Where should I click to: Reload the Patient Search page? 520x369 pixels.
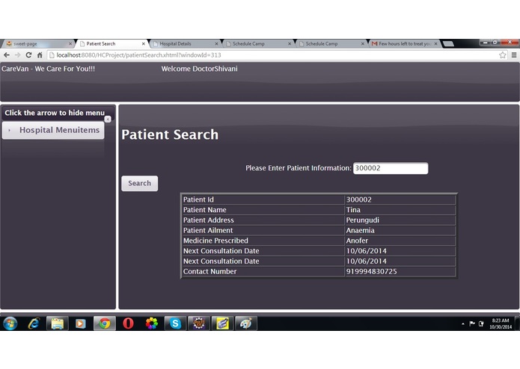click(29, 55)
